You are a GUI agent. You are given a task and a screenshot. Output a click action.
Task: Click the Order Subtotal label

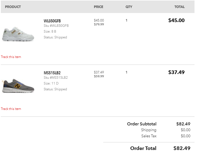point(142,124)
